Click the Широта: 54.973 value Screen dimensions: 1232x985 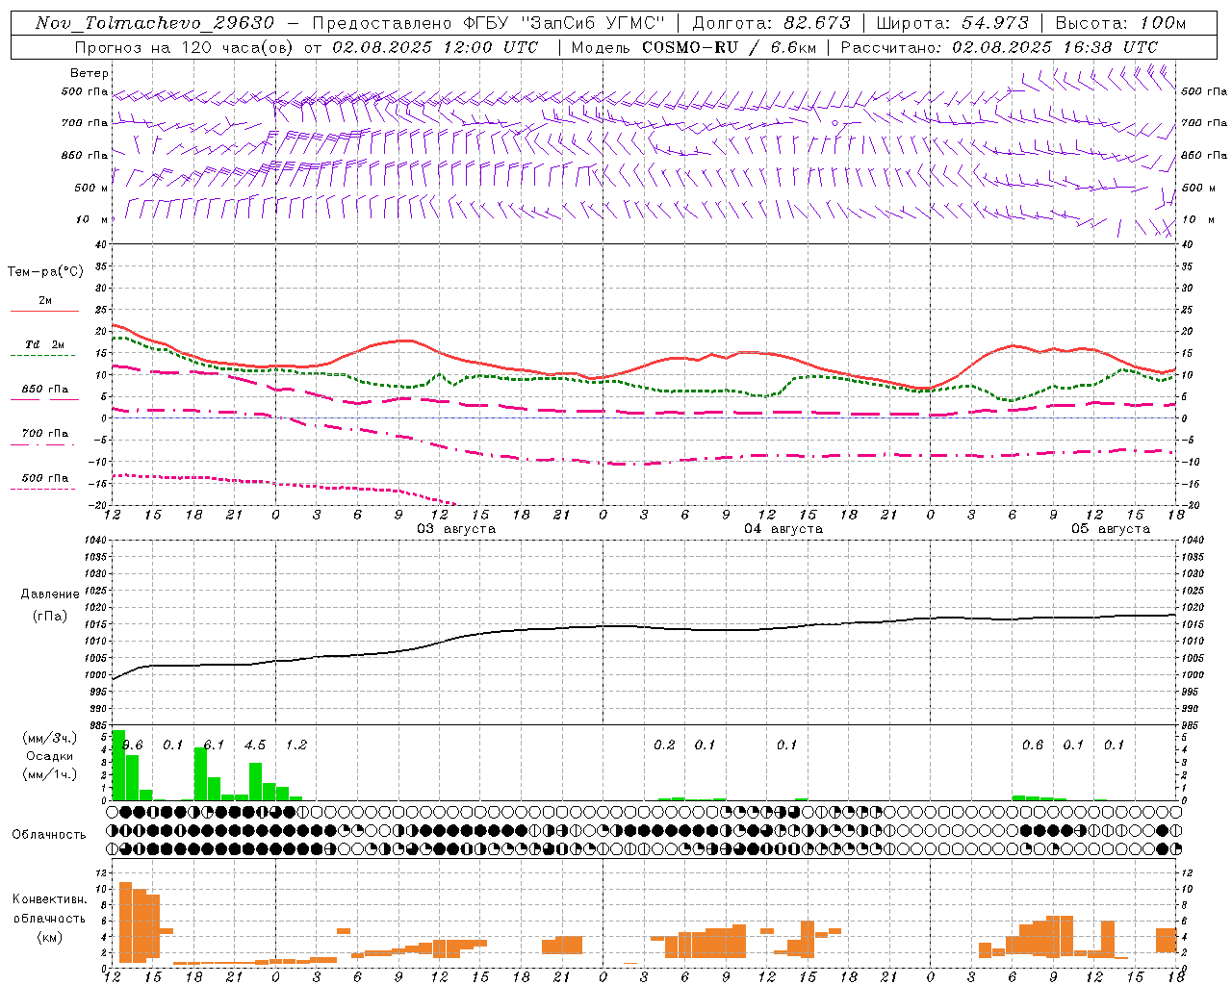953,23
